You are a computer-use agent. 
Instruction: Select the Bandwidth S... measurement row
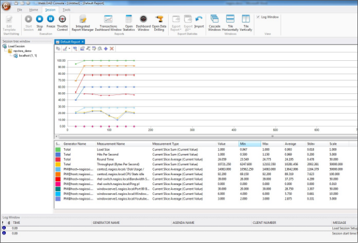coord(205,179)
